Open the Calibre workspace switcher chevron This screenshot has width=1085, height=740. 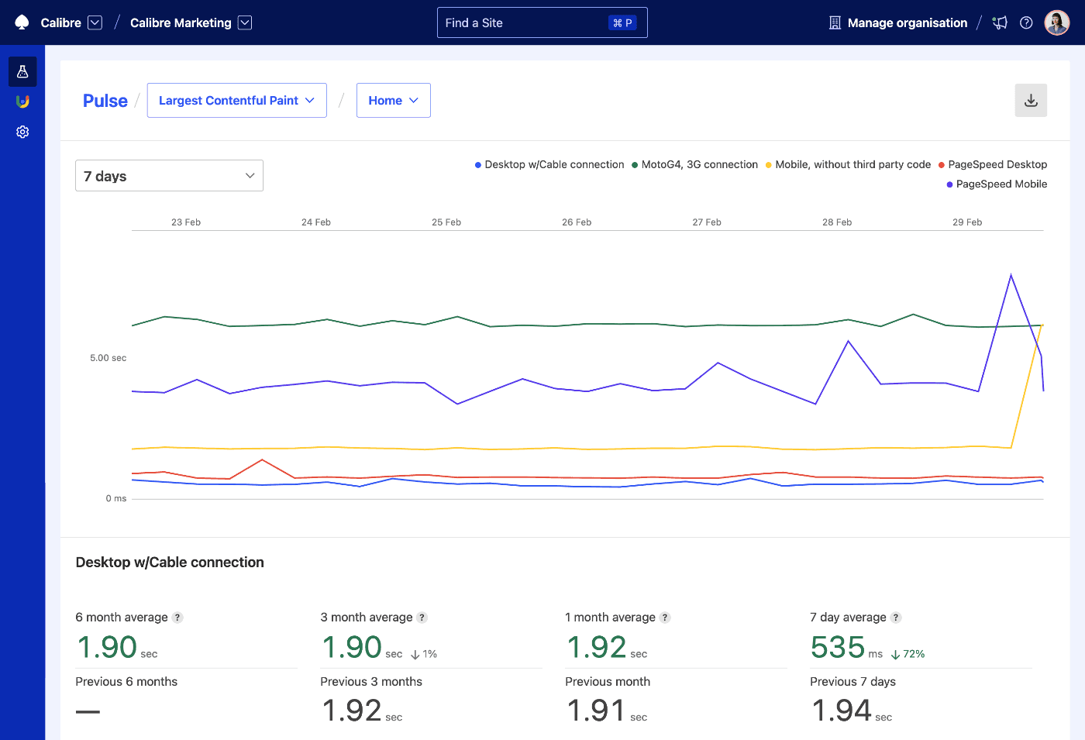(95, 22)
